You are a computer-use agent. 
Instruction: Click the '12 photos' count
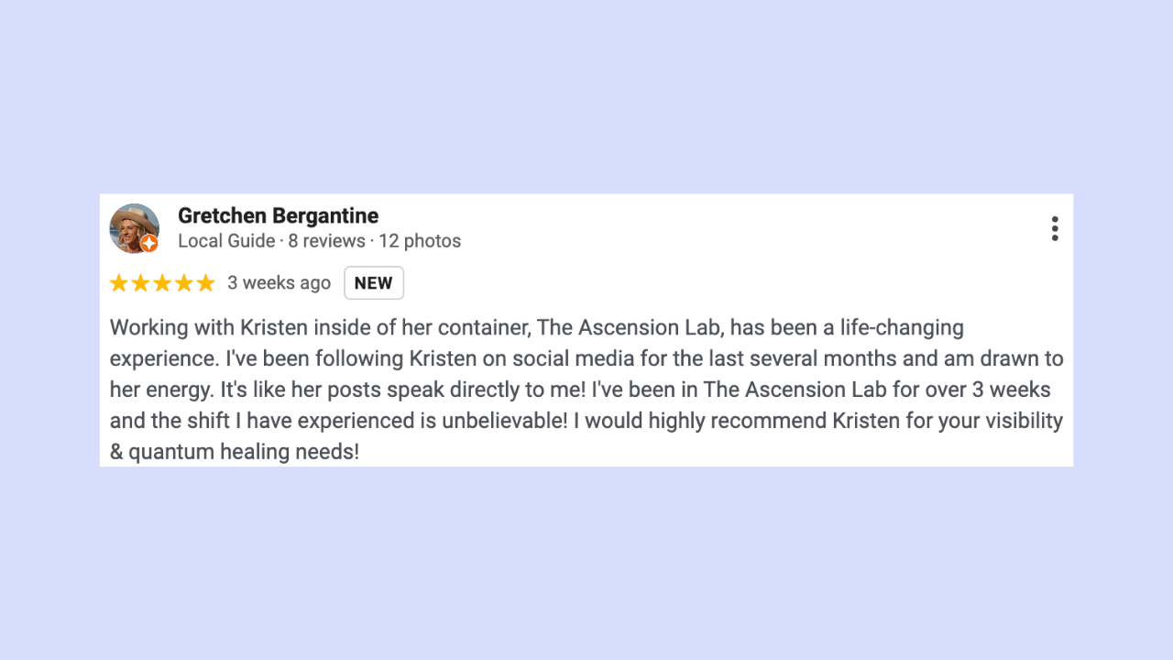[420, 241]
